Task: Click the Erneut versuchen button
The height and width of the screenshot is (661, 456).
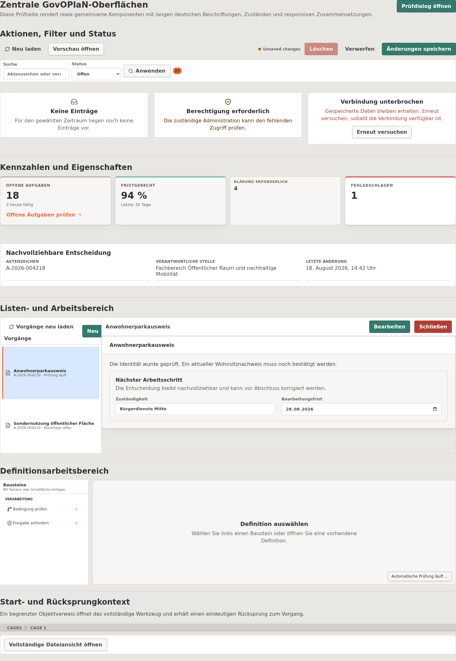Action: point(382,132)
